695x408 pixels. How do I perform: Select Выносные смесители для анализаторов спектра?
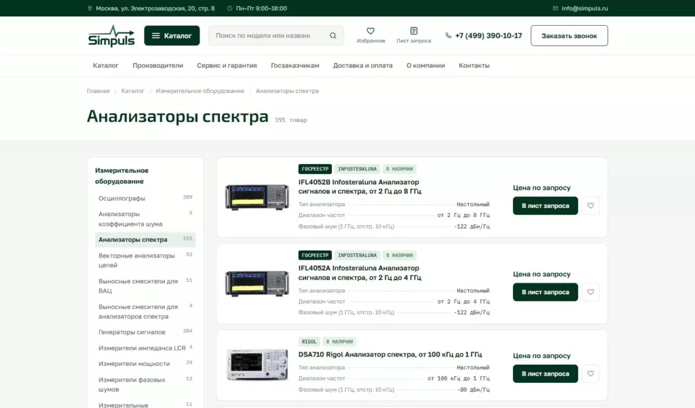pyautogui.click(x=145, y=312)
